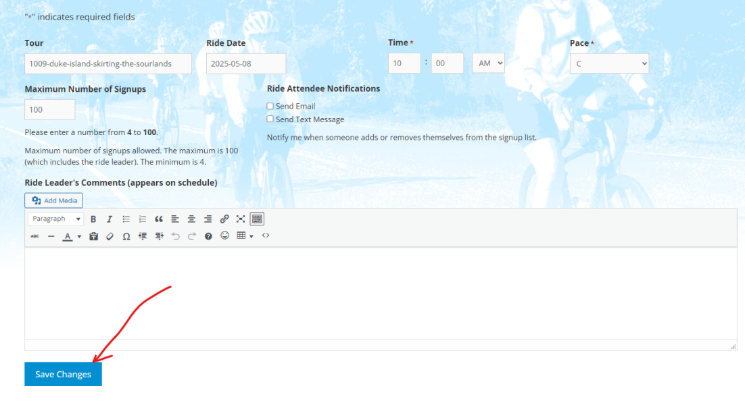The image size is (745, 405).
Task: Start a numbered list
Action: (x=143, y=219)
